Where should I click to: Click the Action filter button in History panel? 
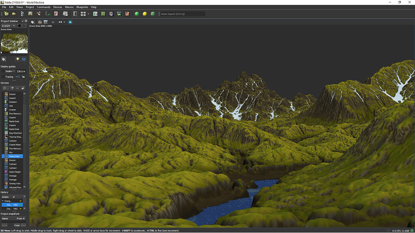[6, 197]
